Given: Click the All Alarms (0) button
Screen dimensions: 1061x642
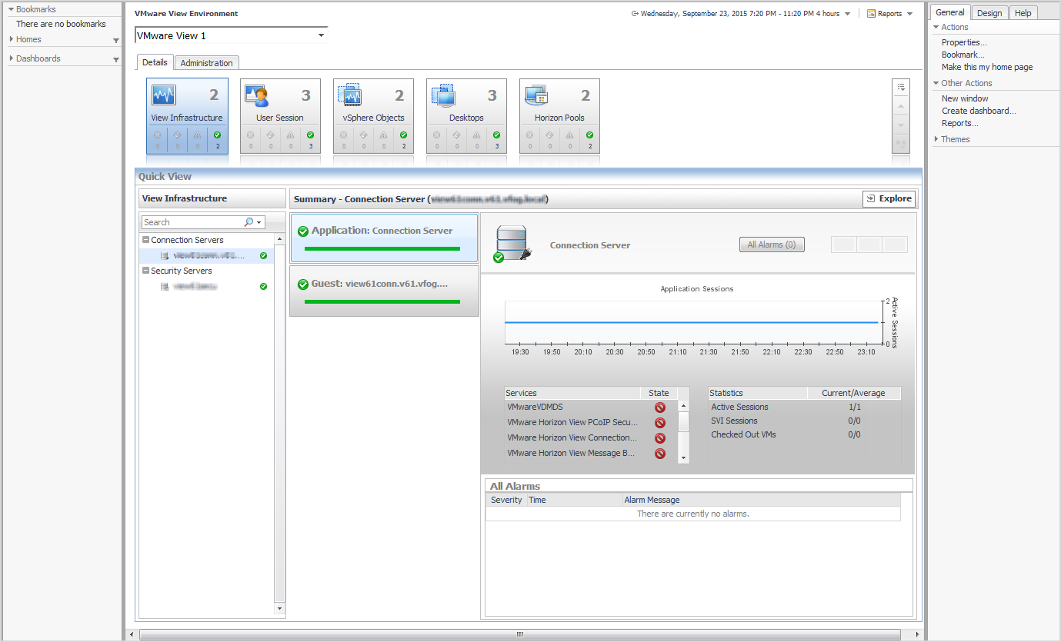Looking at the screenshot, I should coord(771,244).
